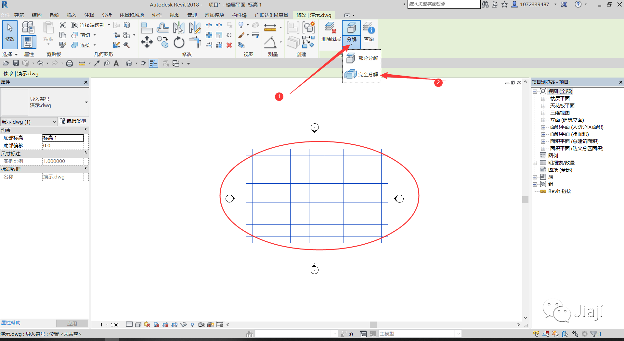
Task: Collapse the 约束 section in properties
Action: tap(86, 130)
